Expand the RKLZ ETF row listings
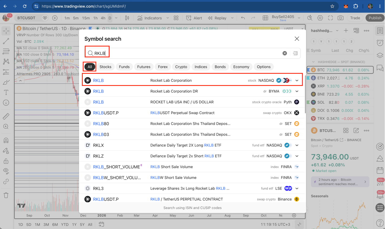385x229 pixels. pos(297,156)
